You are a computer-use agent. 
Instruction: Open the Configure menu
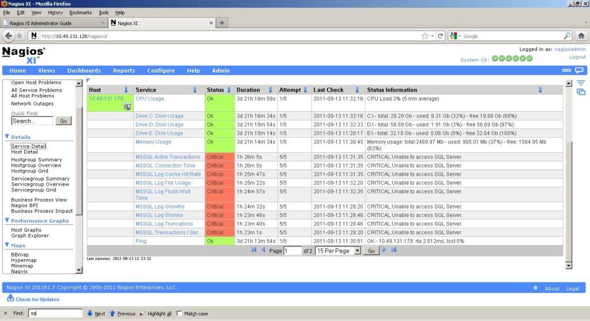click(161, 70)
